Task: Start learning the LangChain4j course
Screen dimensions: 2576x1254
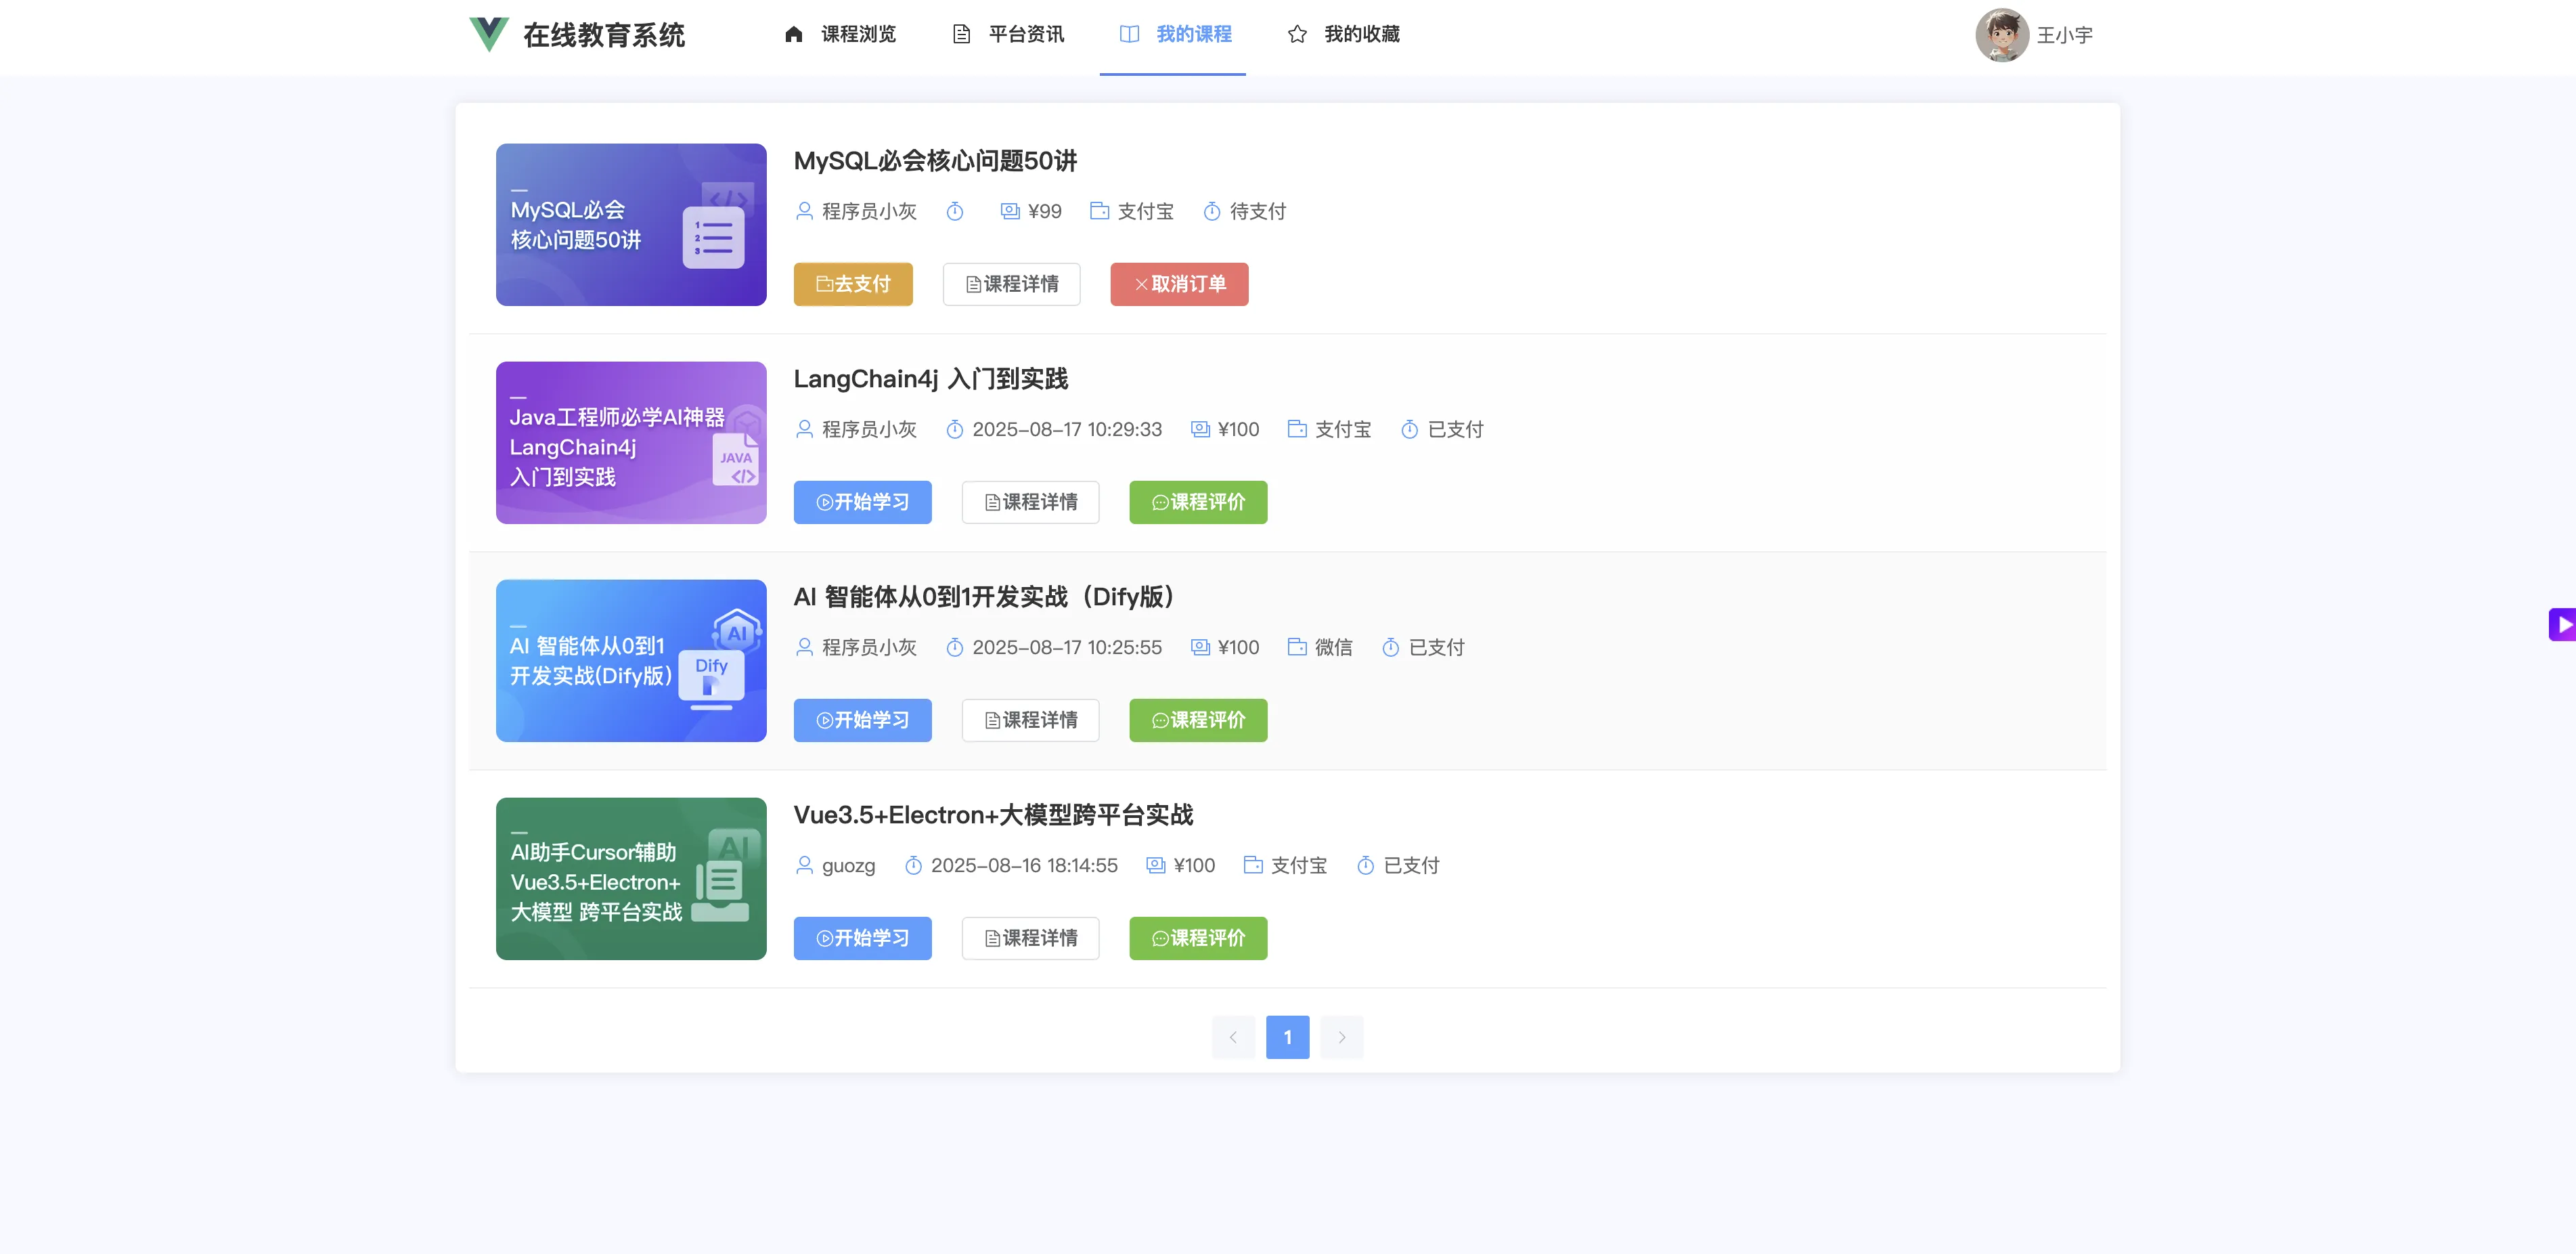Action: point(862,502)
